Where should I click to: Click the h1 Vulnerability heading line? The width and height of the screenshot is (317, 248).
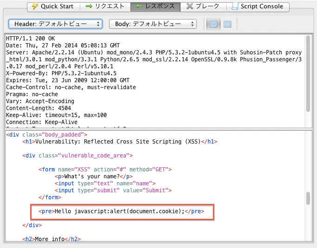coord(120,142)
